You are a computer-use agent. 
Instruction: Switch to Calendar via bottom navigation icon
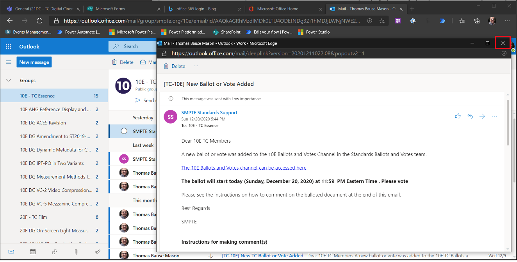click(33, 251)
